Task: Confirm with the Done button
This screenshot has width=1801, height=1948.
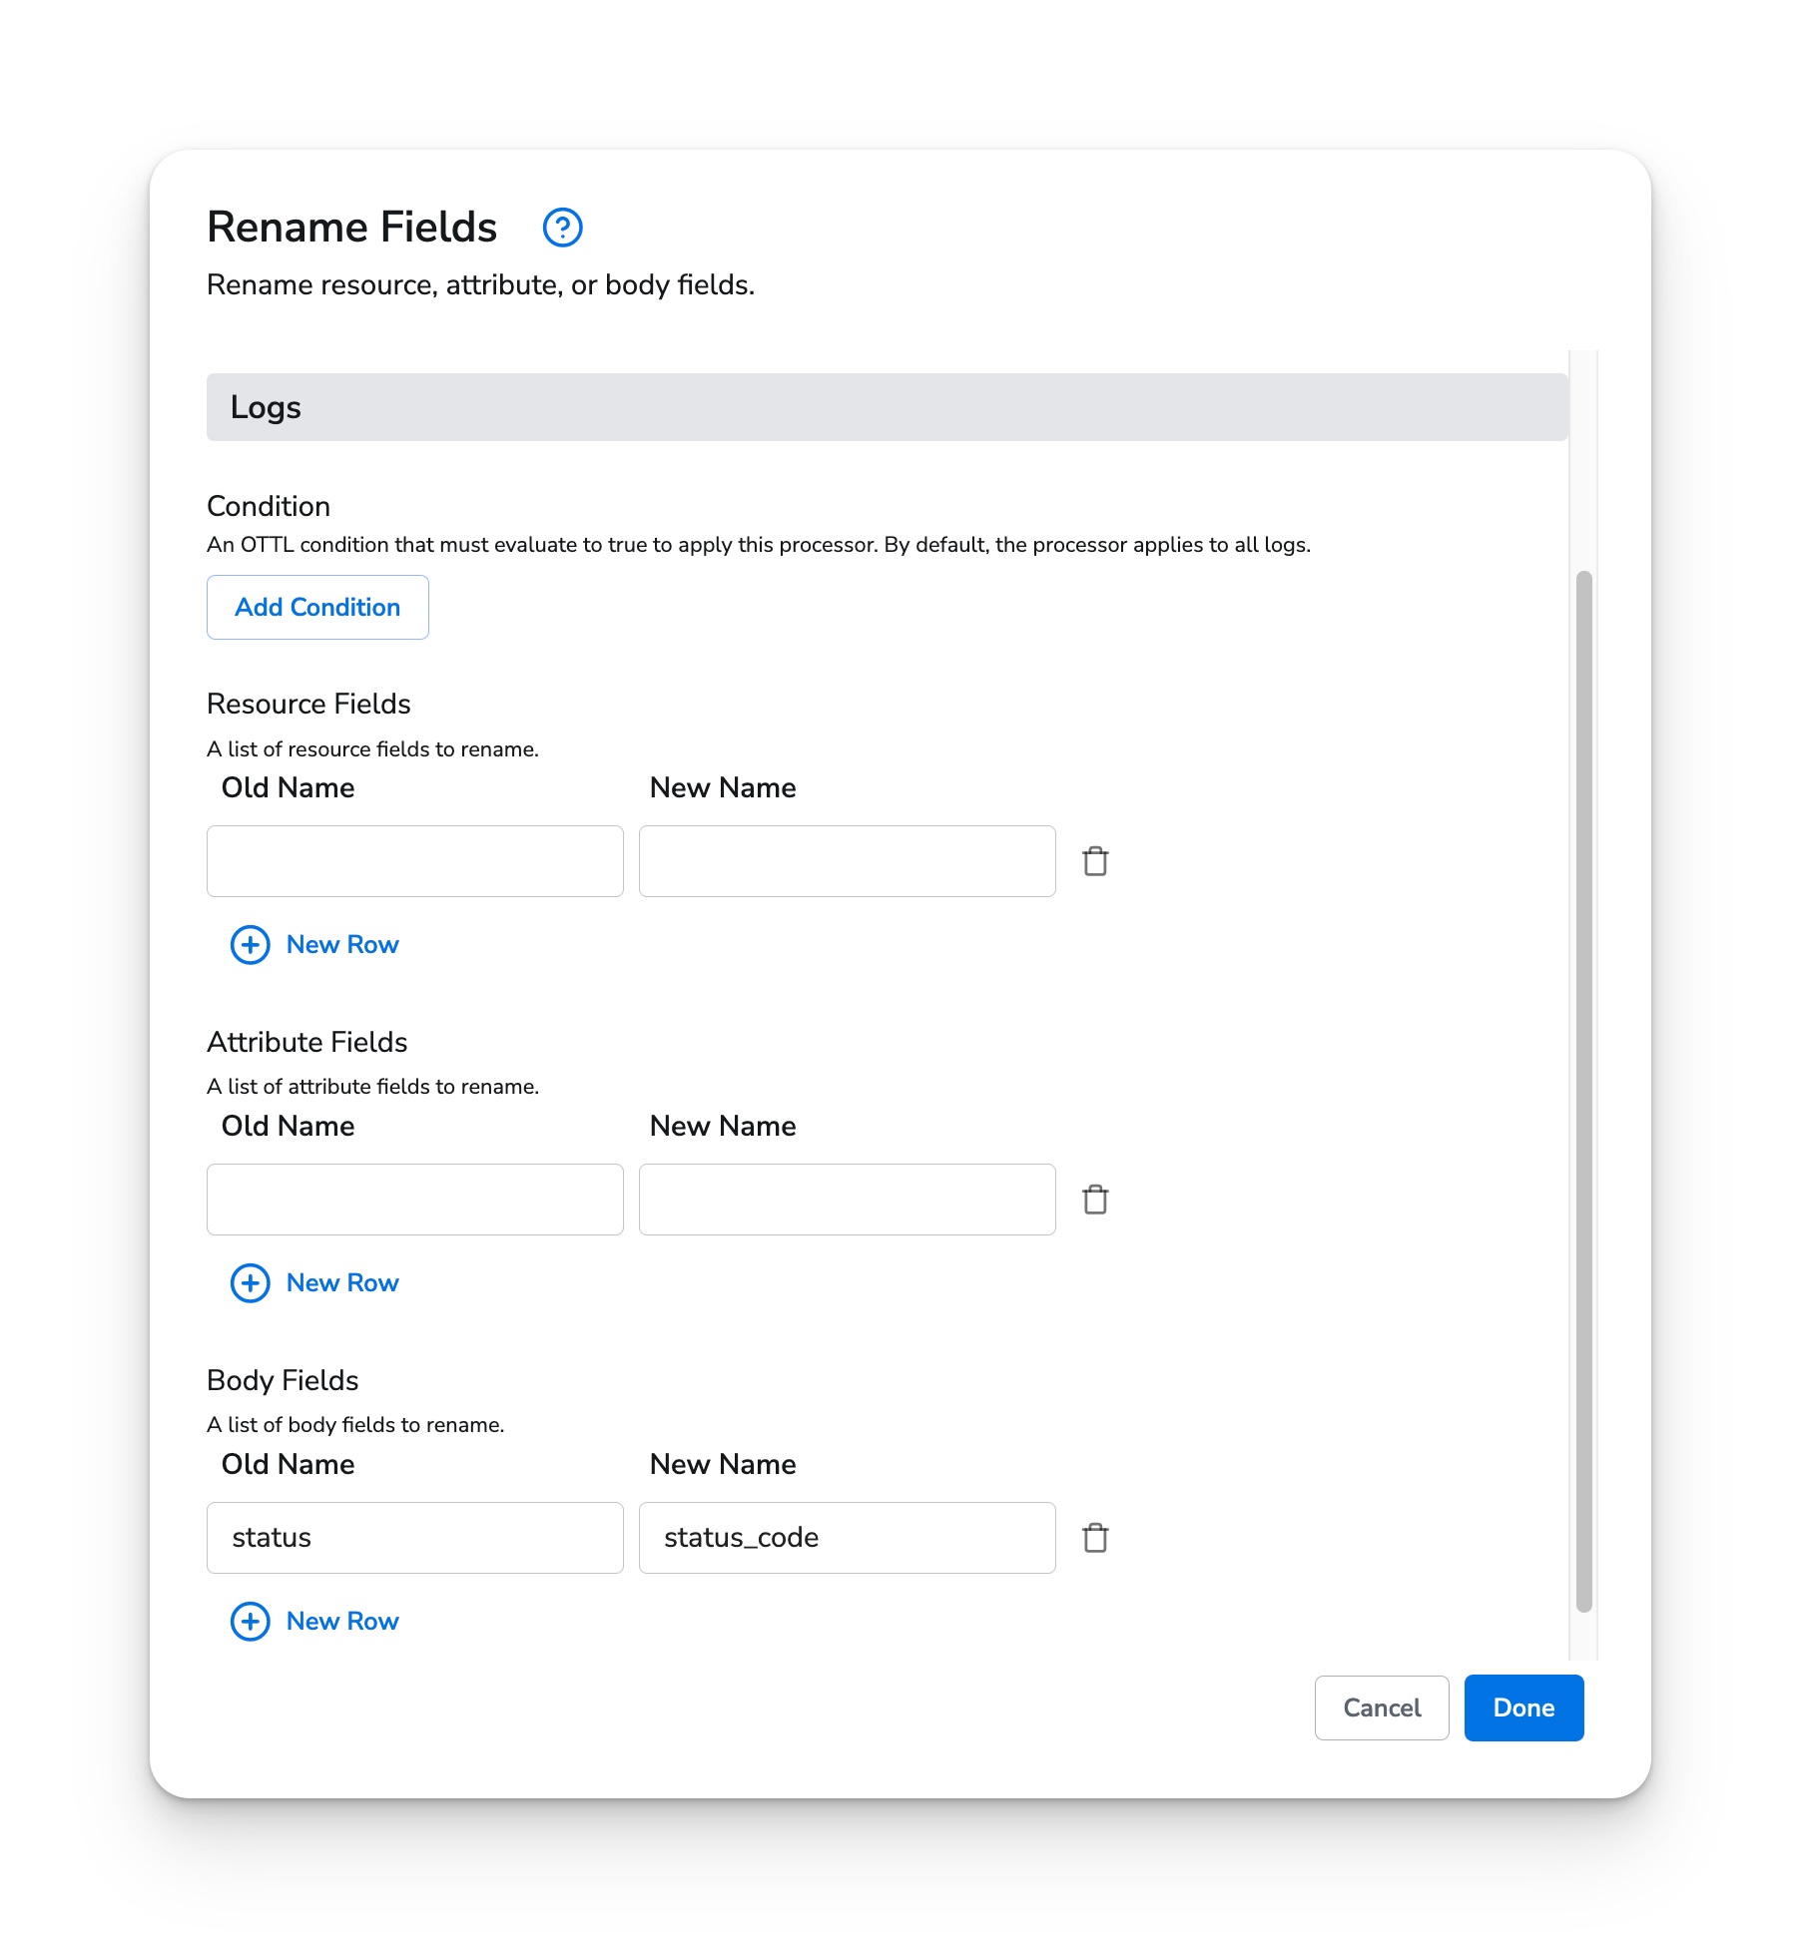Action: [1523, 1707]
